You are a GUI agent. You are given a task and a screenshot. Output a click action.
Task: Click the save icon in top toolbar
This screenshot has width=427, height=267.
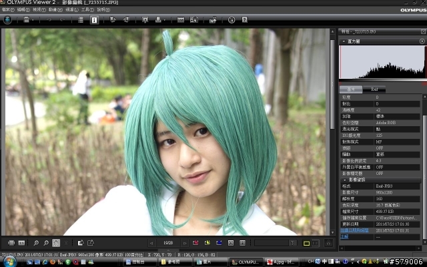(x=26, y=19)
